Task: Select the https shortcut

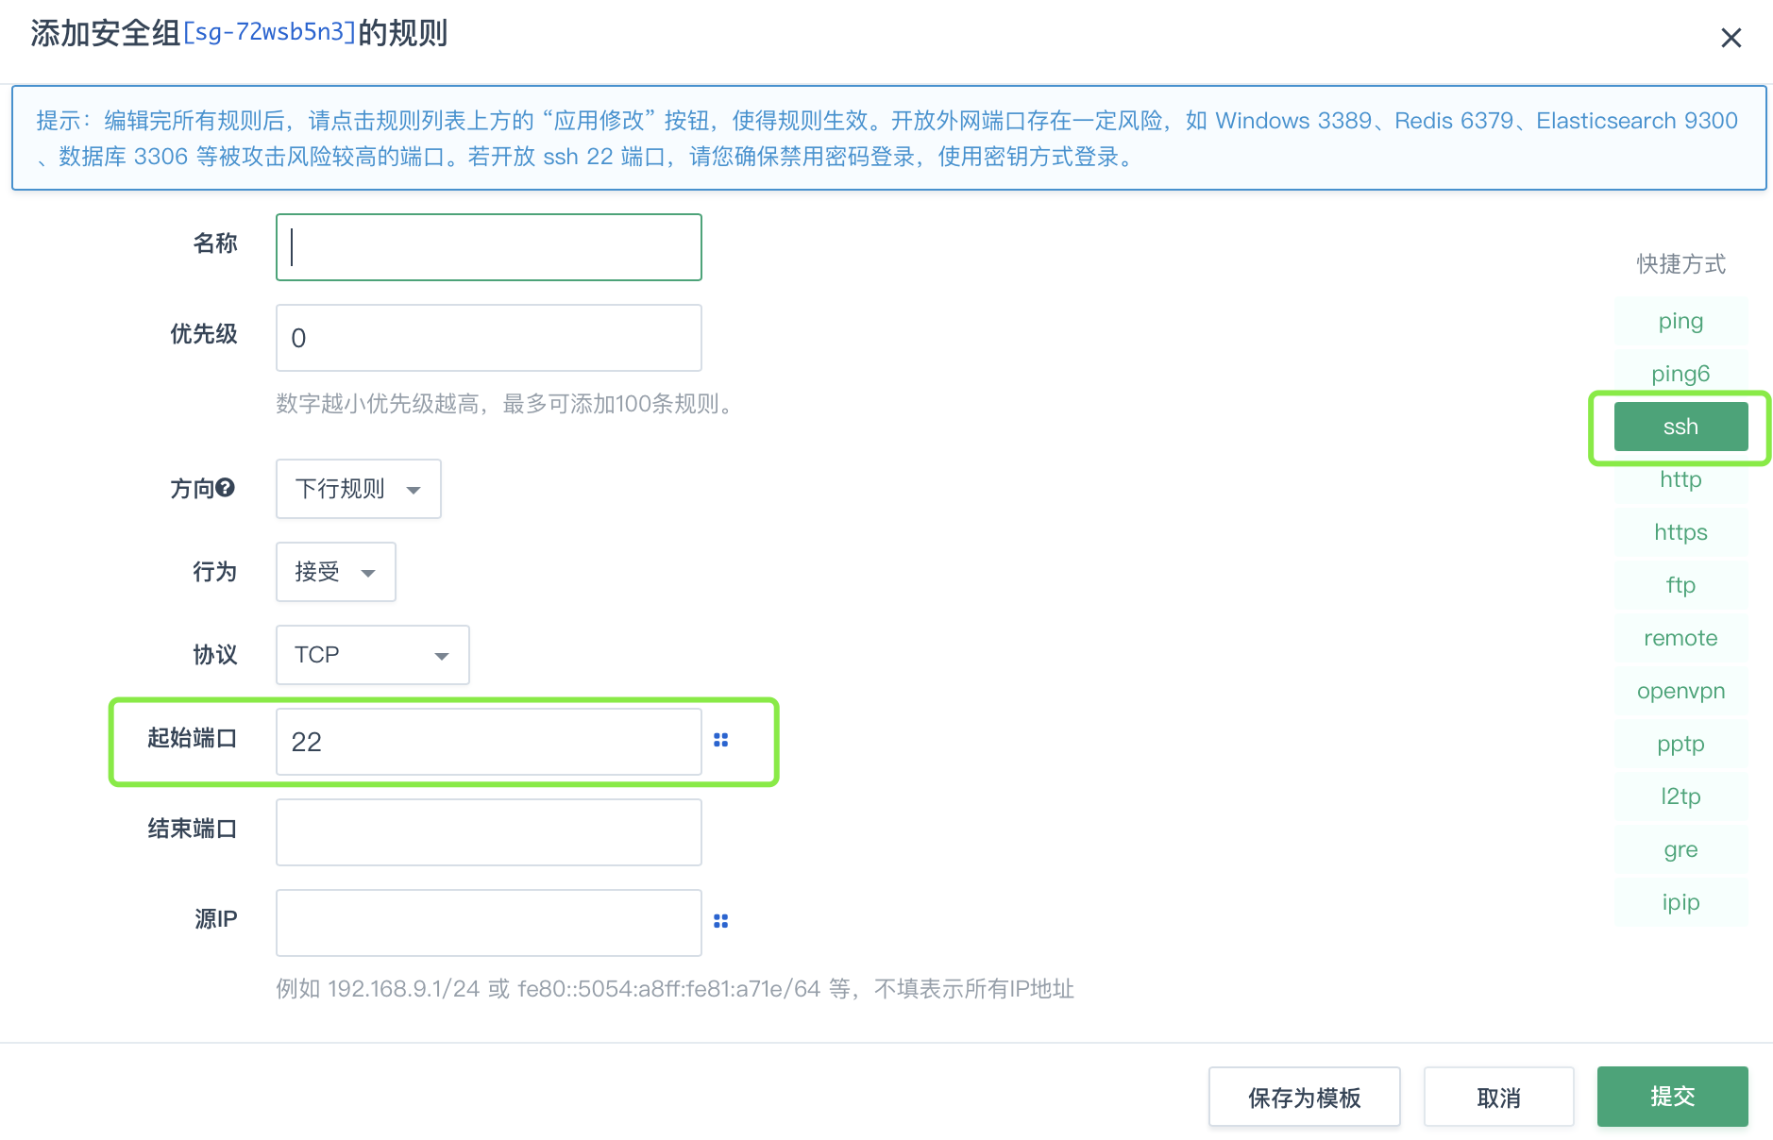Action: pyautogui.click(x=1680, y=532)
